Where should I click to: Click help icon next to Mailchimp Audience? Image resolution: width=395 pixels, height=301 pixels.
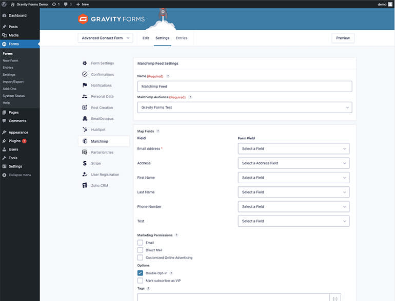[190, 97]
